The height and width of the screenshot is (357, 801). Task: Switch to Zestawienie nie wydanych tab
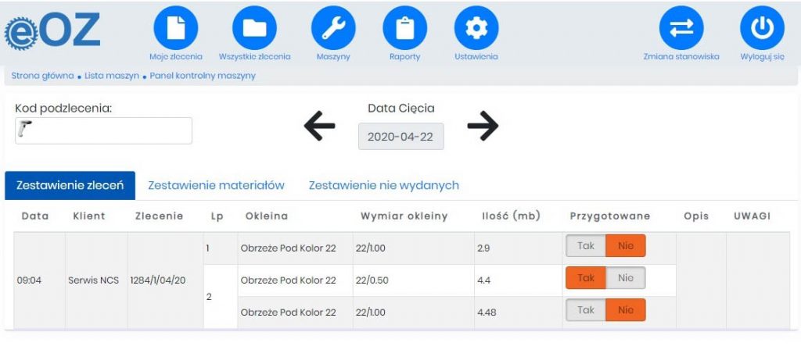pos(383,186)
